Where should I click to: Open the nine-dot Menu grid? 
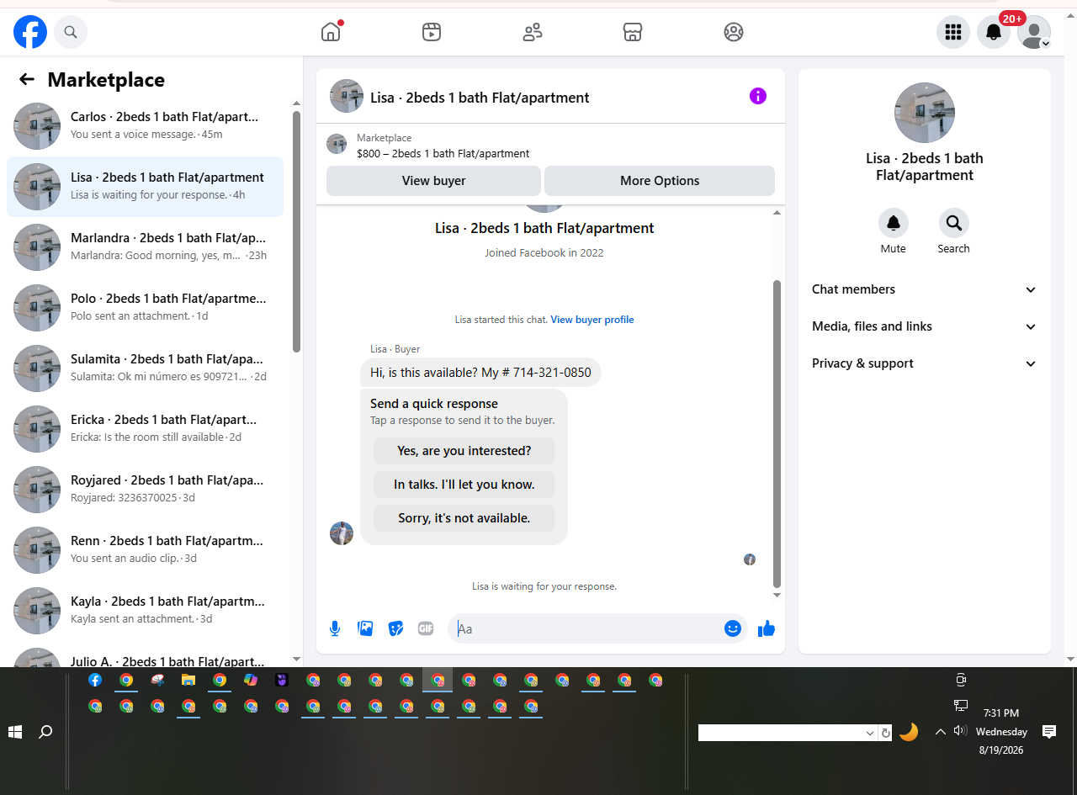953,32
